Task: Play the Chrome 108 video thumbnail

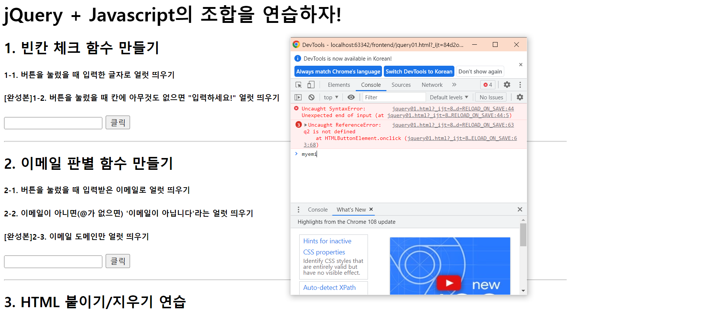Action: point(449,283)
